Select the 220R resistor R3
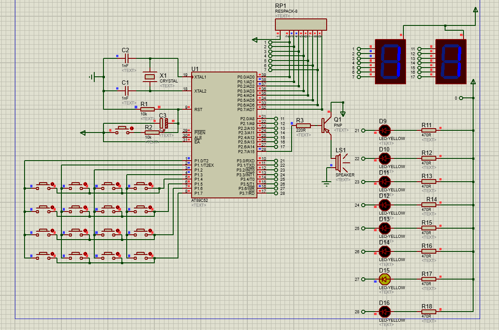 [303, 126]
